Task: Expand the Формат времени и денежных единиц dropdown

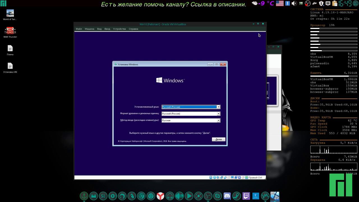Action: pos(218,114)
